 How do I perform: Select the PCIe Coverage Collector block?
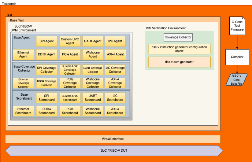click(70, 83)
